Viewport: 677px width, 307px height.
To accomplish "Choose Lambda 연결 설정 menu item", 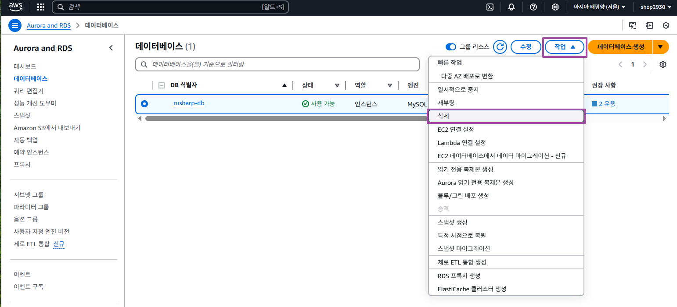I will tap(506, 143).
